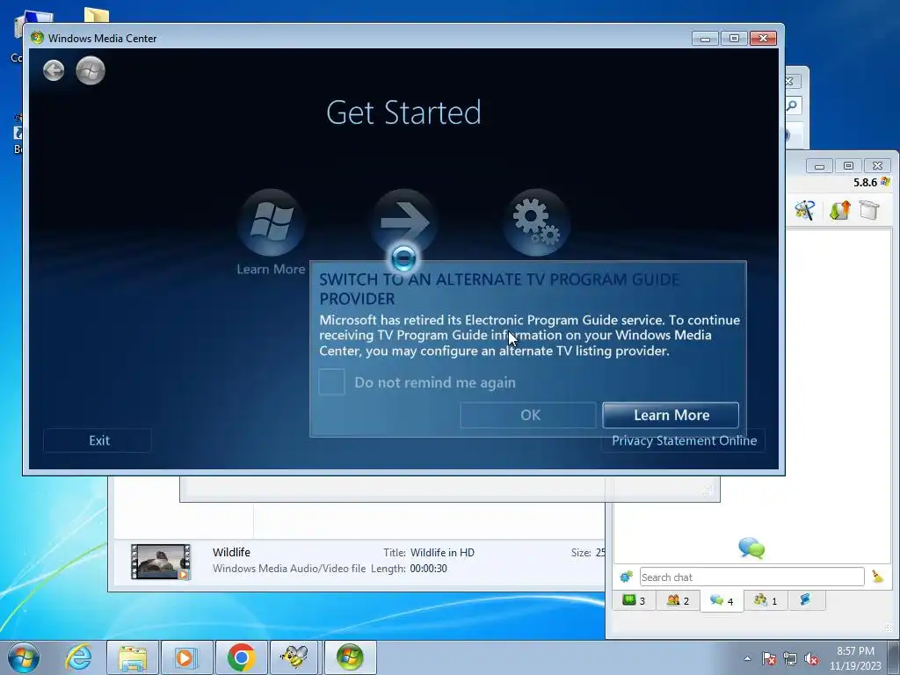
Task: Close the Windows Media Center window
Action: click(764, 39)
